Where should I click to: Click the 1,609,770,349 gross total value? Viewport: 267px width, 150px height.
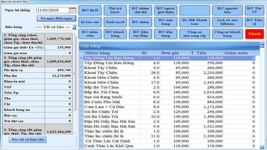click(x=59, y=39)
